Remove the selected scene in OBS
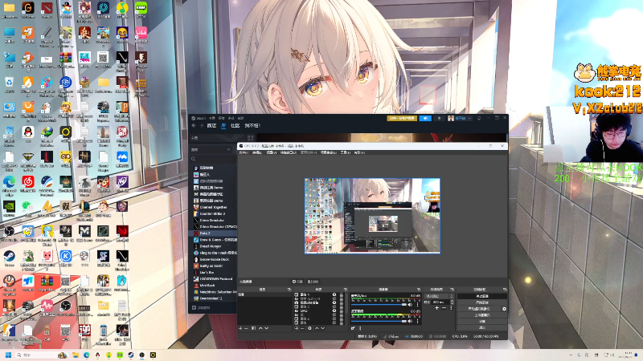This screenshot has height=361, width=643. point(246,328)
